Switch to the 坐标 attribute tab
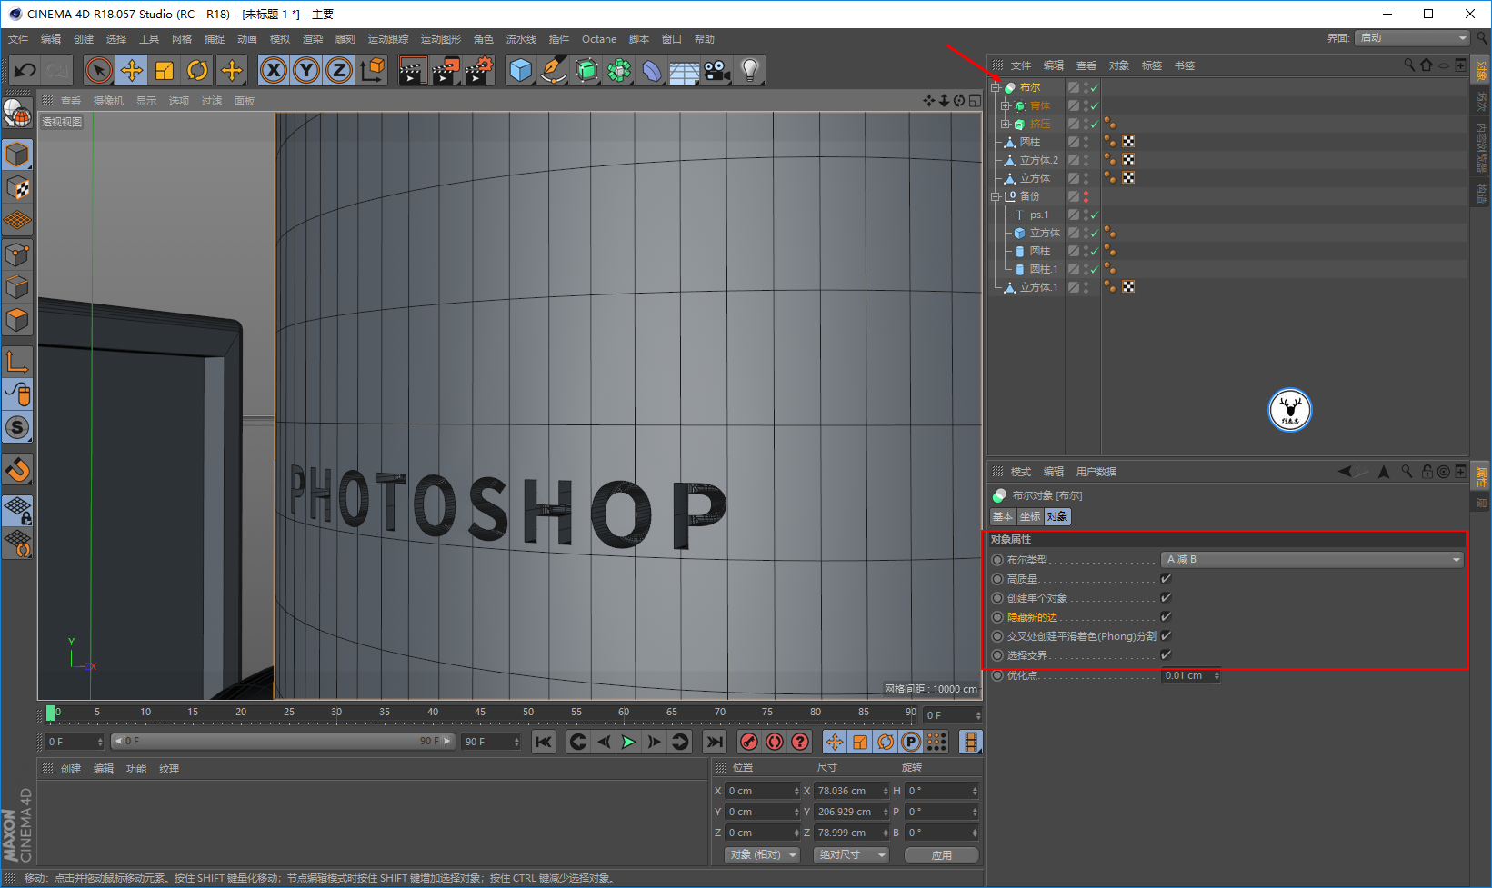This screenshot has height=888, width=1492. pos(1030,516)
